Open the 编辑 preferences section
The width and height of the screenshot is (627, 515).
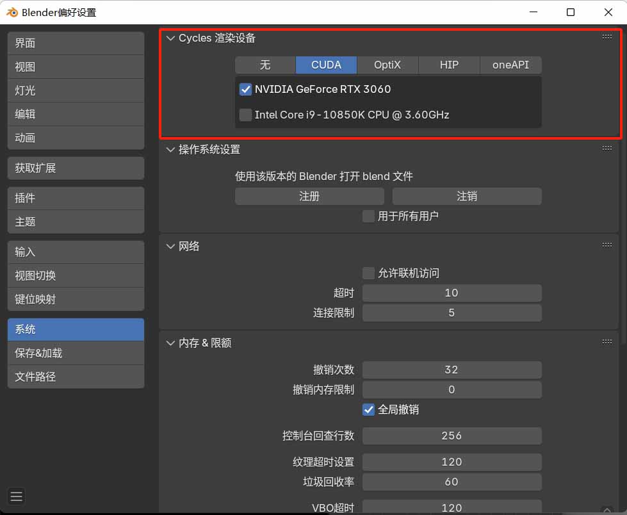pyautogui.click(x=76, y=114)
